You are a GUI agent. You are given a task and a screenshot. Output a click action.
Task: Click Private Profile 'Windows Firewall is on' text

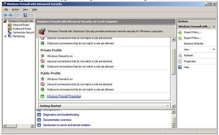(60, 56)
